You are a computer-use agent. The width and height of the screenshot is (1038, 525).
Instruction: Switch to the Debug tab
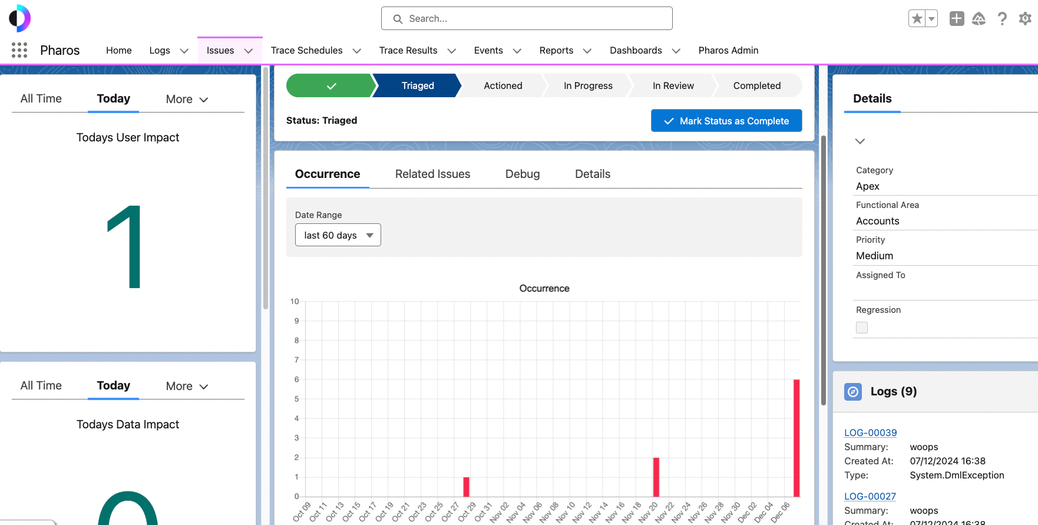[523, 174]
